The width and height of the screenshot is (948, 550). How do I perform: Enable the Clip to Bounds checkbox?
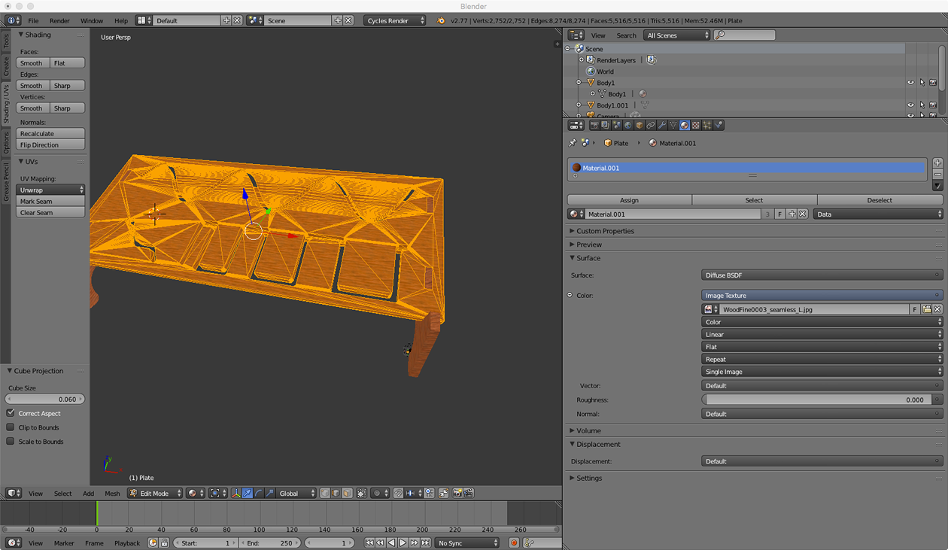(x=11, y=427)
